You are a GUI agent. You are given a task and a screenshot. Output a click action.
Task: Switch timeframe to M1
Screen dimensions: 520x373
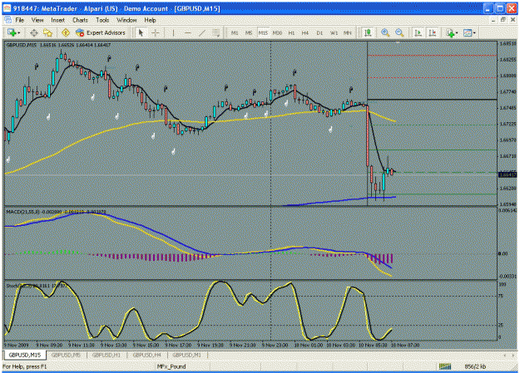(x=235, y=32)
